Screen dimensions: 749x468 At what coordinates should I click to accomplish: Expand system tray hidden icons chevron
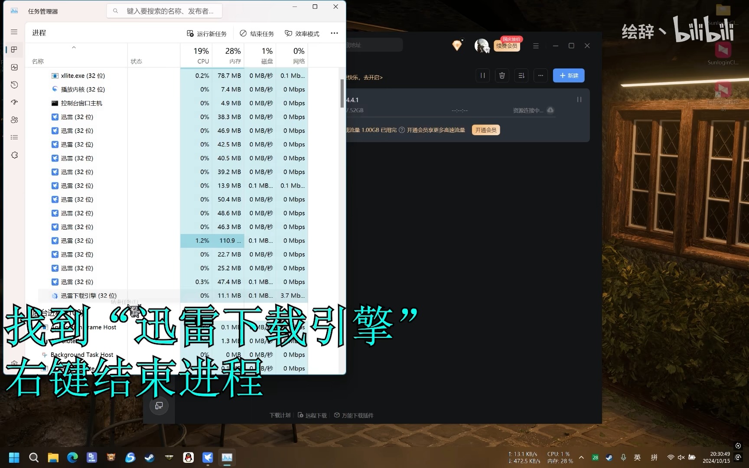[x=581, y=457]
